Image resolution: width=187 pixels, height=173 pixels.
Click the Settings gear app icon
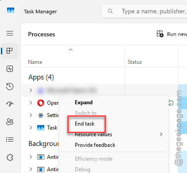coord(41,115)
